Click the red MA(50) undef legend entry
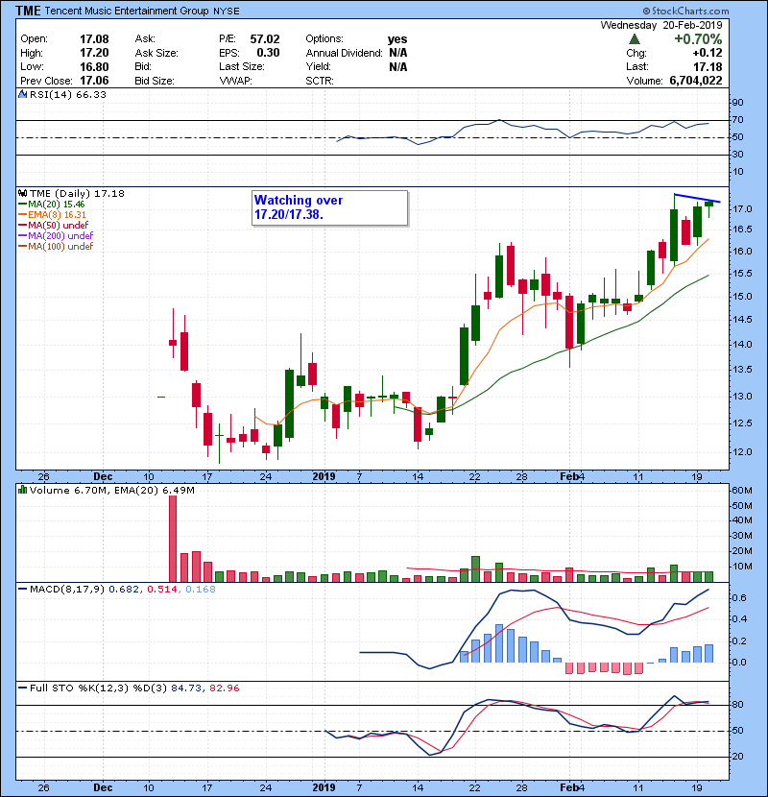The image size is (768, 797). pos(54,225)
